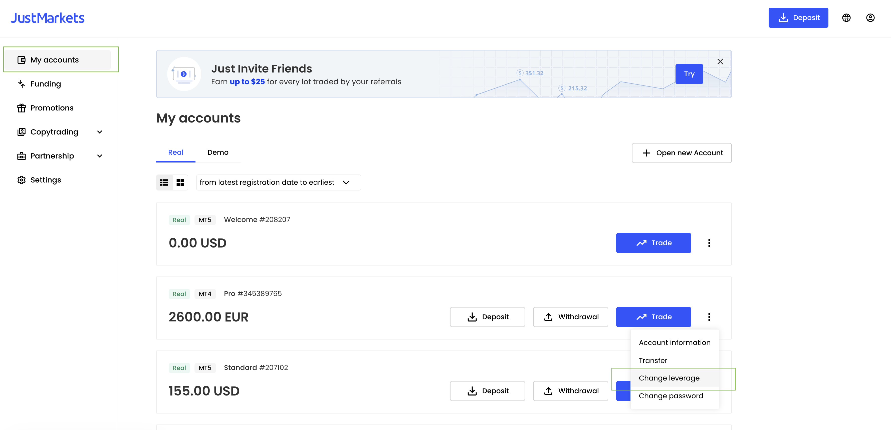Open three-dot menu for Pro #345389765
This screenshot has width=891, height=430.
pos(709,317)
